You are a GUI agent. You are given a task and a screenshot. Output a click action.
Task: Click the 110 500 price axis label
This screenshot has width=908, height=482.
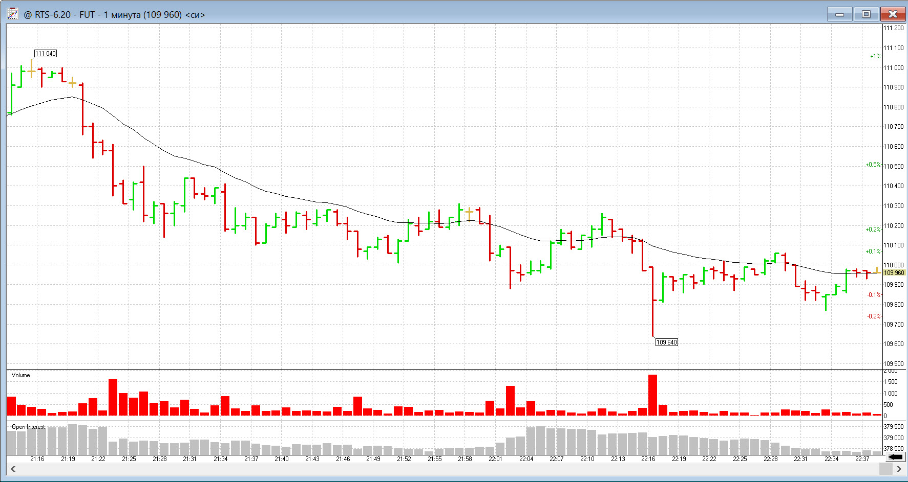click(x=894, y=167)
